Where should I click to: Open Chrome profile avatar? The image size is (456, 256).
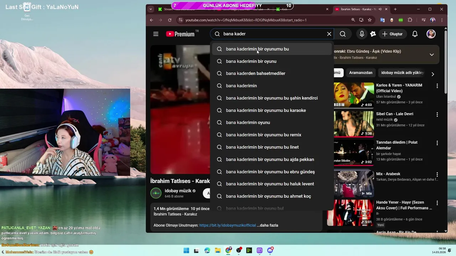pyautogui.click(x=432, y=20)
